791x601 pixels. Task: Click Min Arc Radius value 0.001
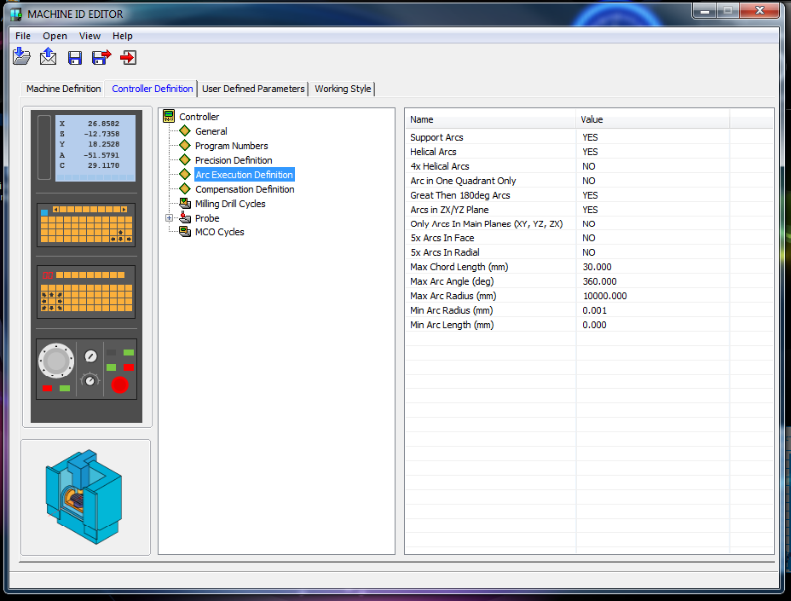(x=594, y=310)
